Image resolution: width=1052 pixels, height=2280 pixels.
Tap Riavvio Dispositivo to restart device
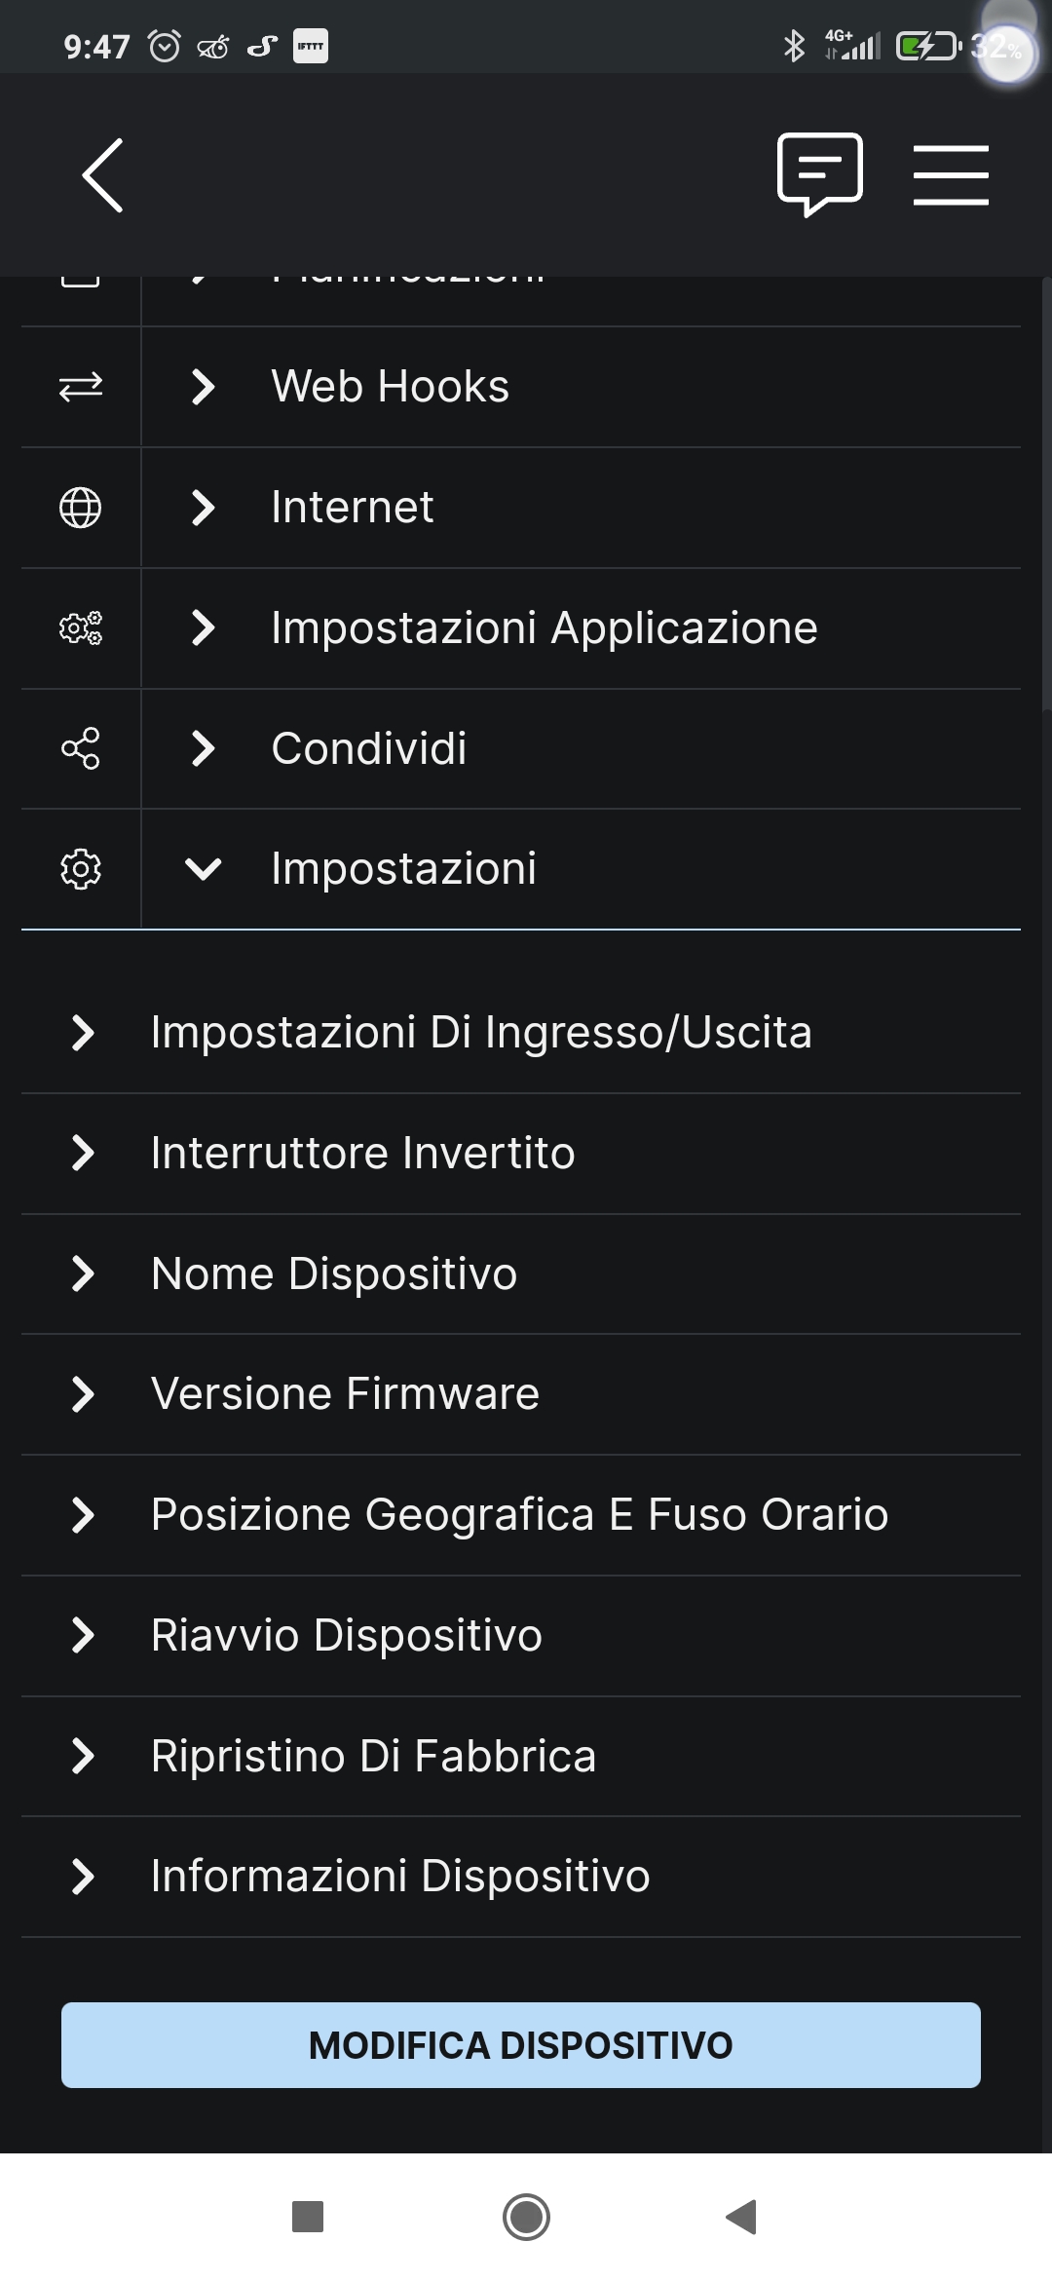(346, 1636)
